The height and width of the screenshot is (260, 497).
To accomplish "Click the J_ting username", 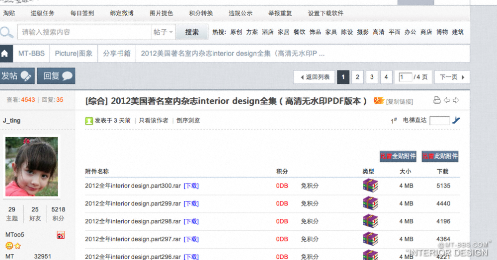I will click(x=12, y=121).
